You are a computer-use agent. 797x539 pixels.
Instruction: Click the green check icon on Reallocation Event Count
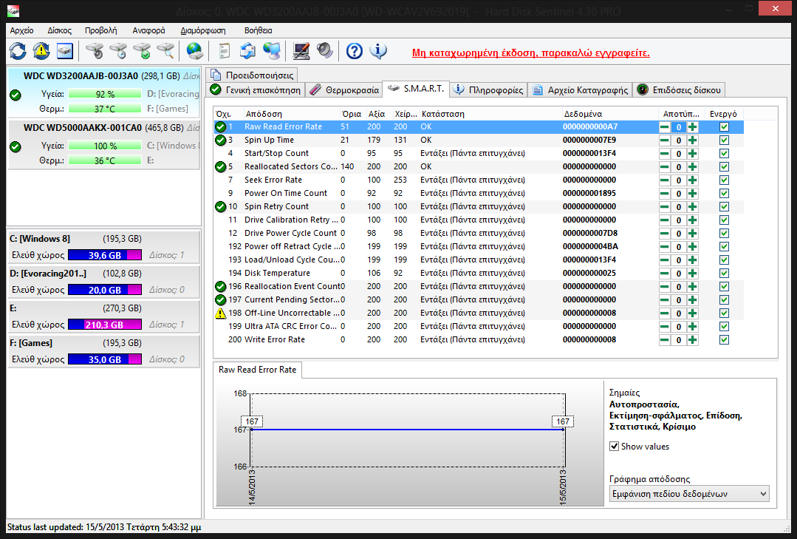coord(221,287)
